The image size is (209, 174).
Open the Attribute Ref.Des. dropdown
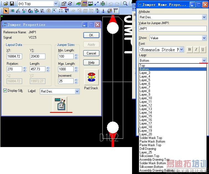(204, 17)
